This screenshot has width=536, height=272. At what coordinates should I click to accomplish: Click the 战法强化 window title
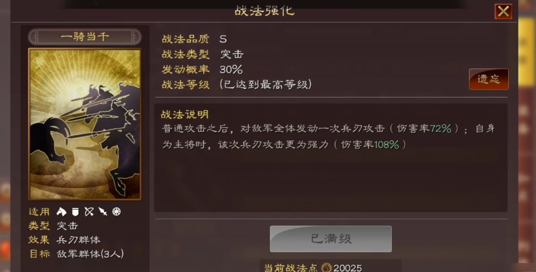(264, 11)
